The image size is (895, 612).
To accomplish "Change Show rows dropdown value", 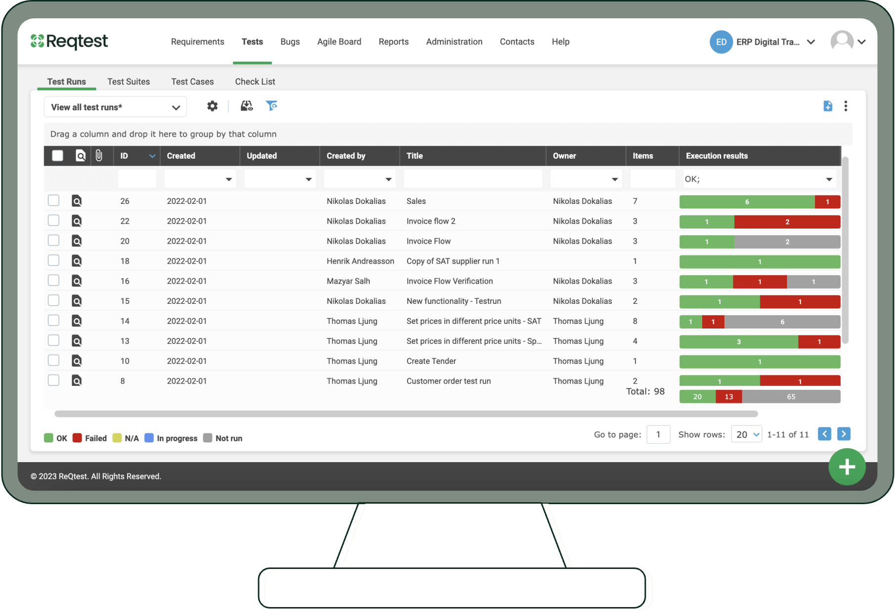I will (x=746, y=434).
